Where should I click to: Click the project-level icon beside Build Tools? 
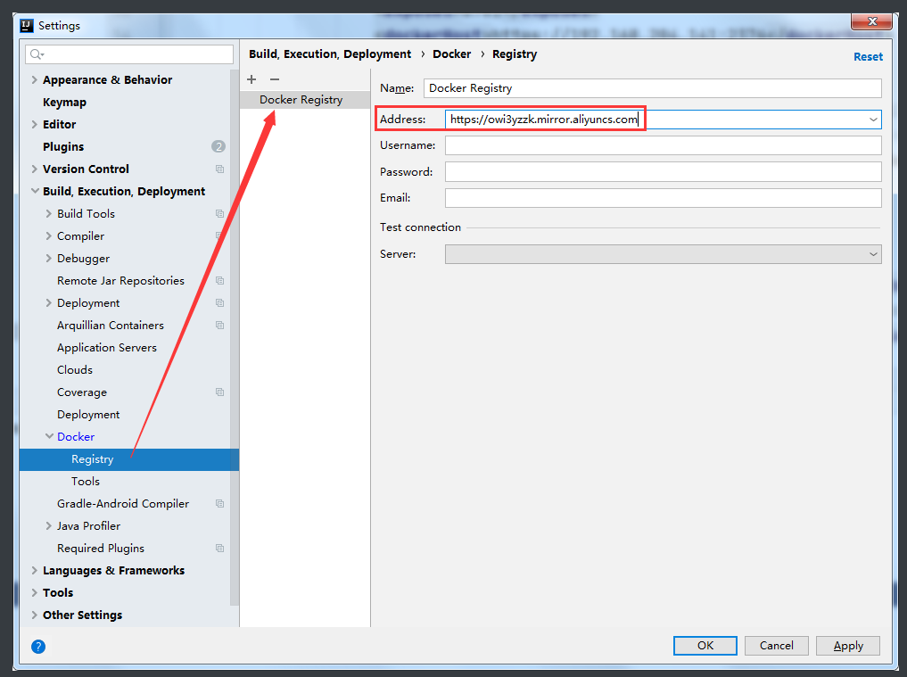pyautogui.click(x=219, y=213)
